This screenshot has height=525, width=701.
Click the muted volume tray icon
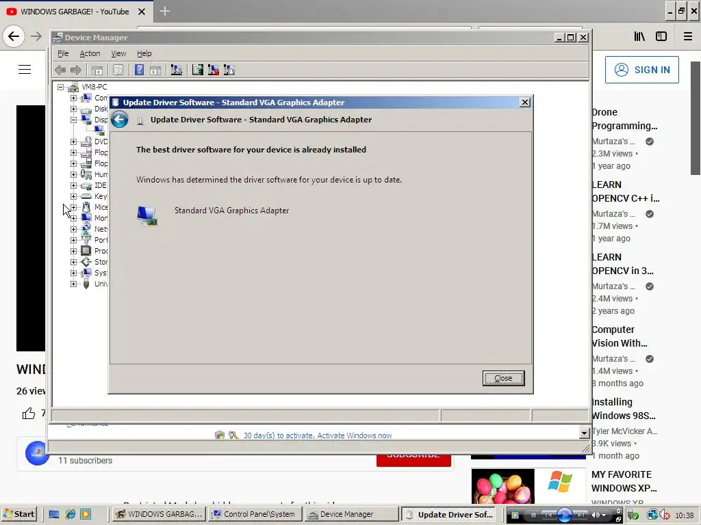coord(665,515)
